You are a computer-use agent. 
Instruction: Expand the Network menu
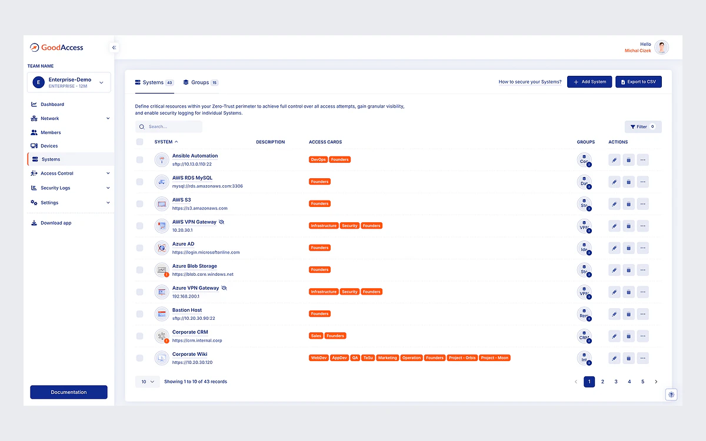click(71, 118)
